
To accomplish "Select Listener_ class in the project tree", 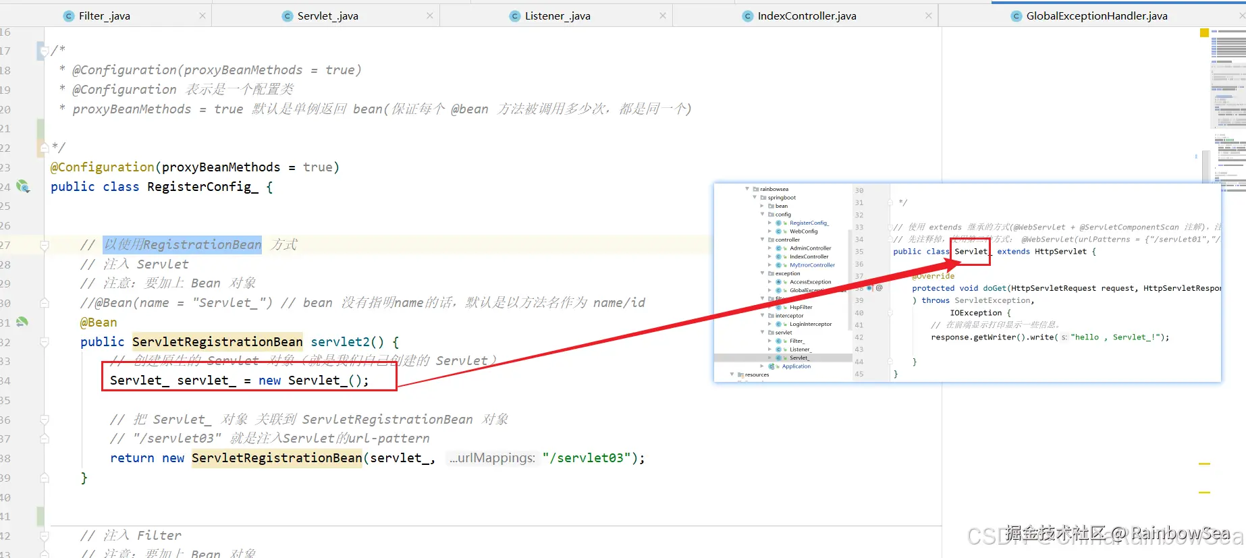I will [800, 350].
